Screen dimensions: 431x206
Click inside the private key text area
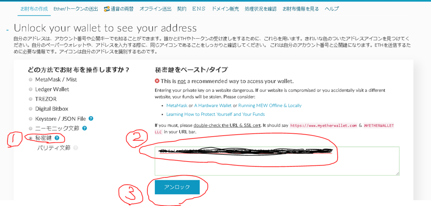[x=277, y=161]
